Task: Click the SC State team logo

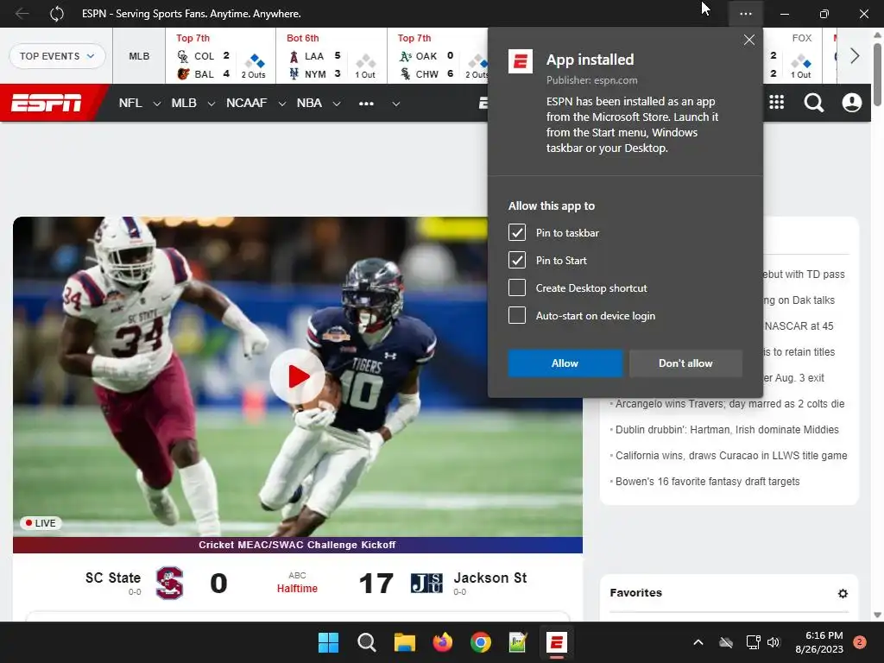Action: [x=170, y=583]
